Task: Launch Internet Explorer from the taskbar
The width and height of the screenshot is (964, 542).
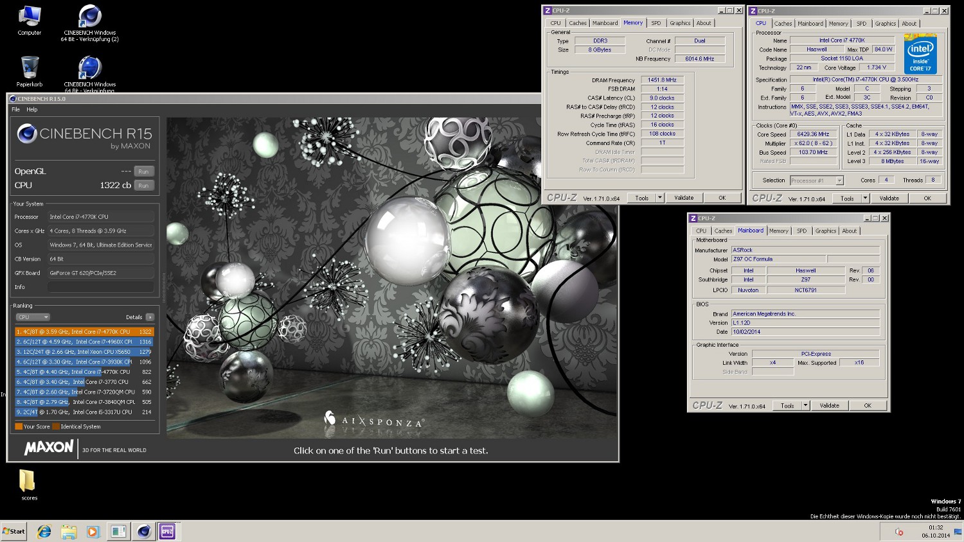Action: (x=44, y=532)
